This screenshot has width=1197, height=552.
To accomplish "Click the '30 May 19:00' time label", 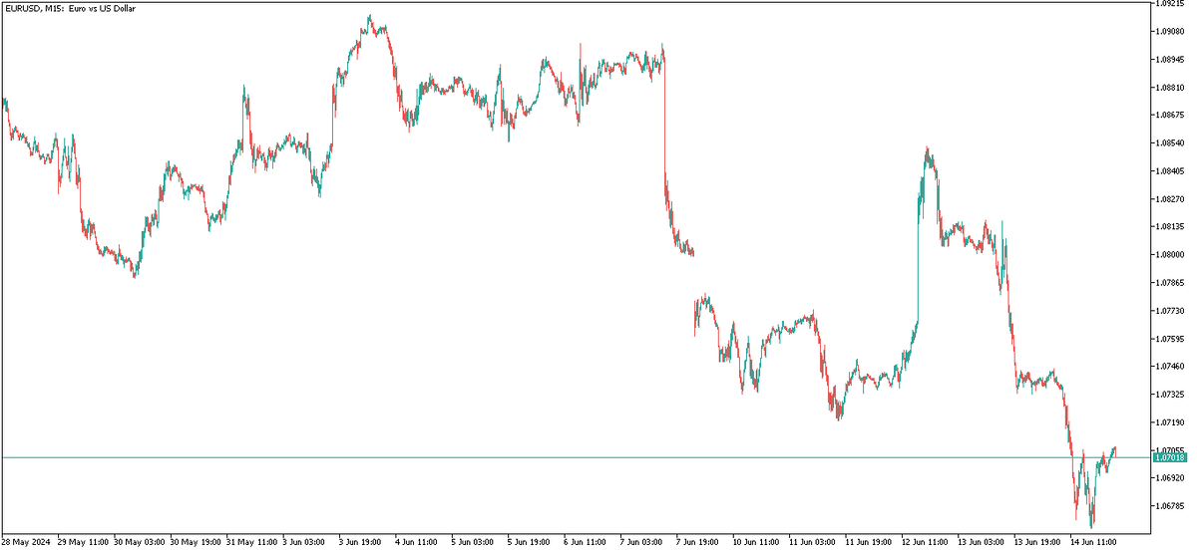I will pos(196,543).
